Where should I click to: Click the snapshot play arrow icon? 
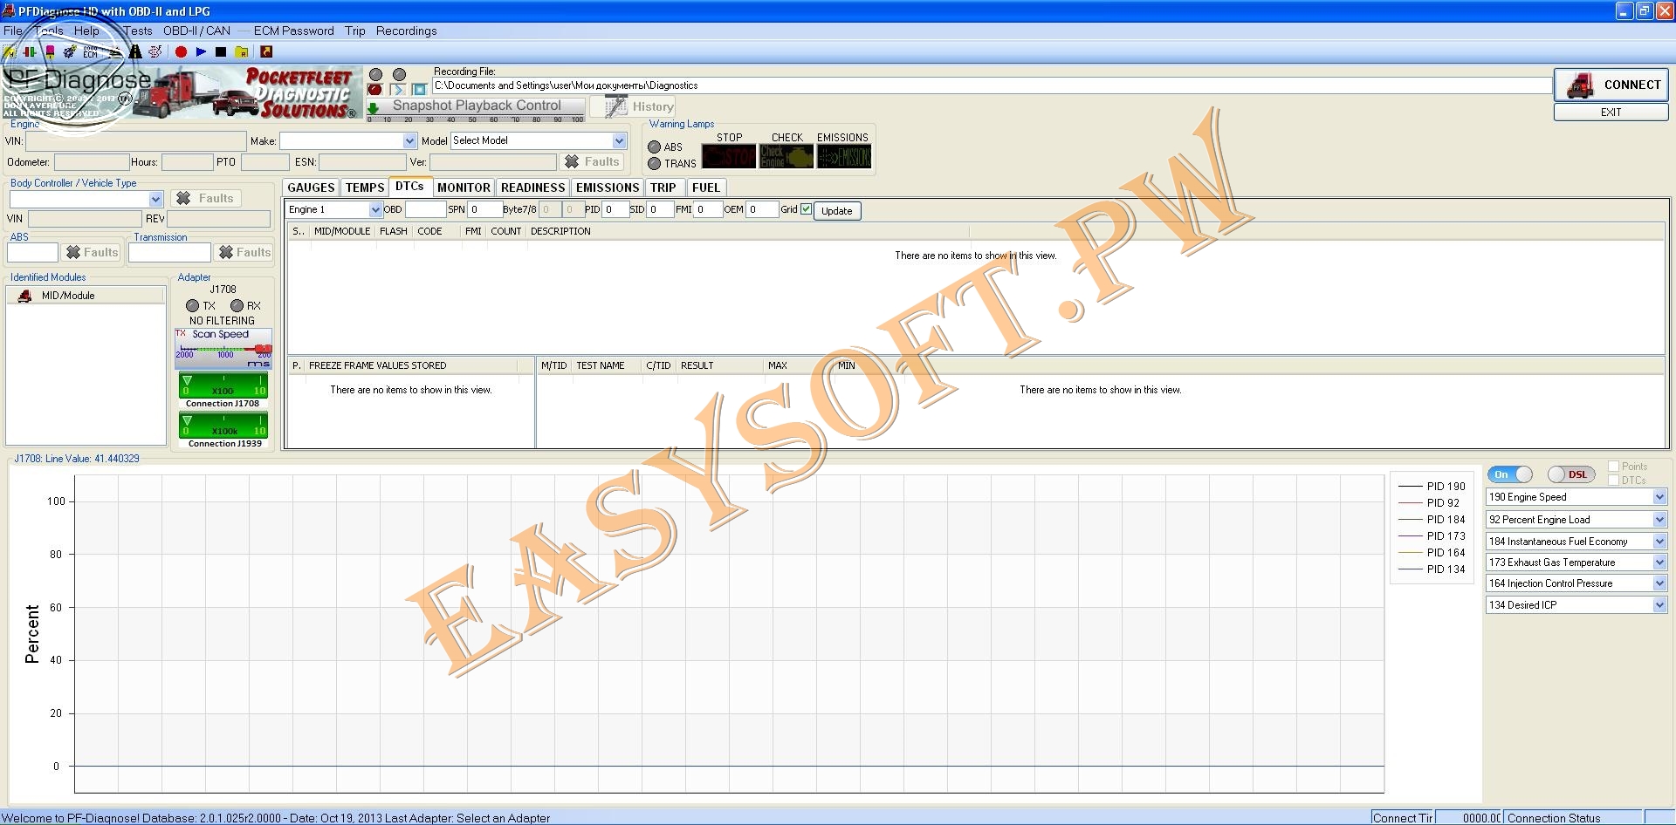tap(398, 89)
